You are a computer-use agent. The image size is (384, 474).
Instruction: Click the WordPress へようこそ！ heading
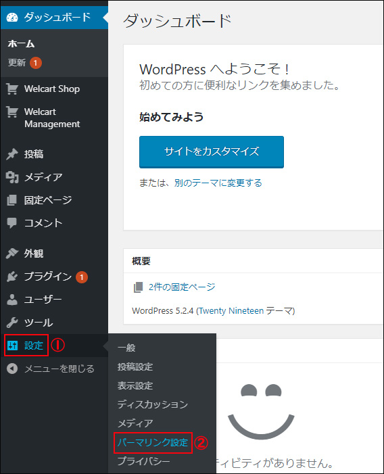point(215,70)
